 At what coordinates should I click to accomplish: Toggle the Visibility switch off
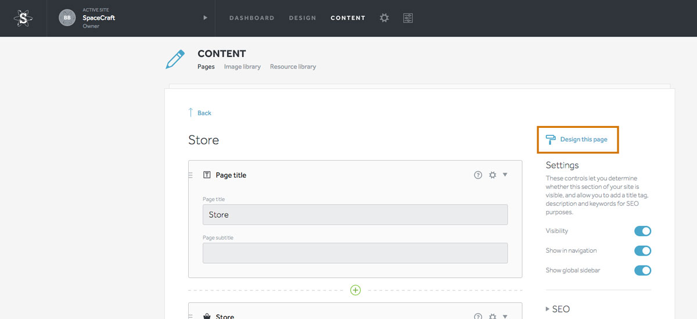(x=642, y=231)
